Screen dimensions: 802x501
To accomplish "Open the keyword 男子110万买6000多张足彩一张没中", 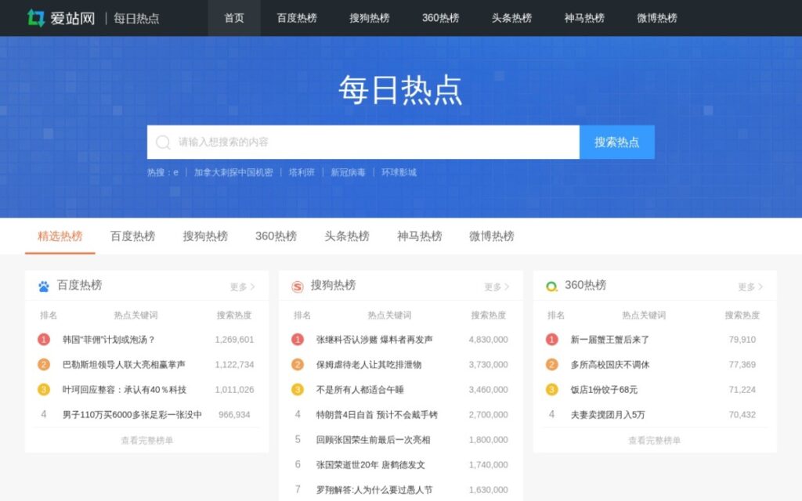I will (132, 415).
